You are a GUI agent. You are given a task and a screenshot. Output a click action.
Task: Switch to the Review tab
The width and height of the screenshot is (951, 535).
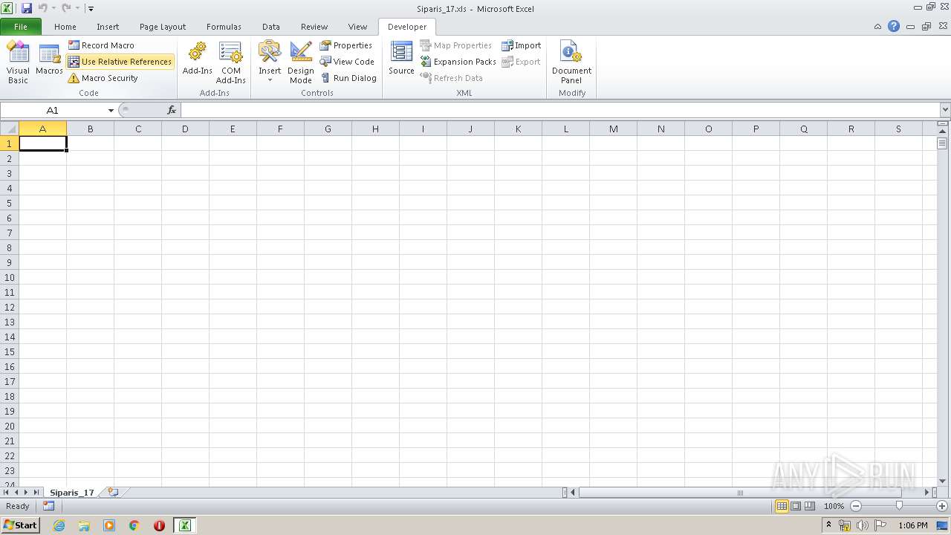pos(314,27)
